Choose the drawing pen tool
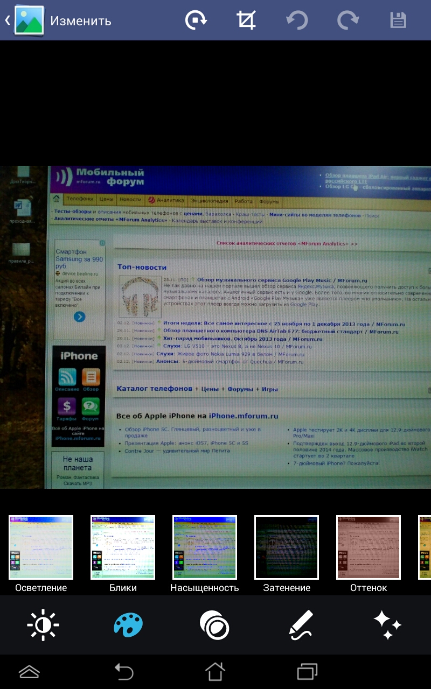The width and height of the screenshot is (431, 689). click(301, 625)
